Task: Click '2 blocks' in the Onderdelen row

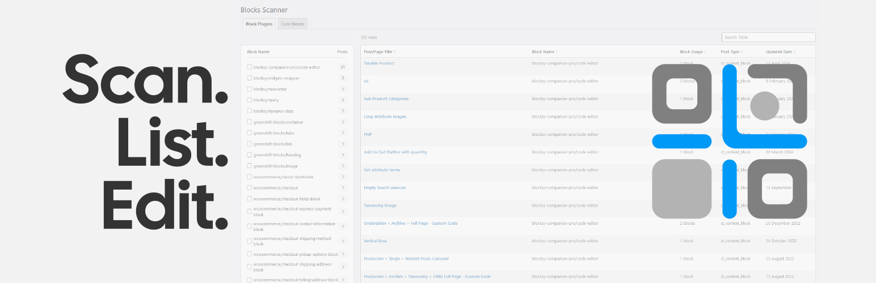Action: [x=688, y=223]
